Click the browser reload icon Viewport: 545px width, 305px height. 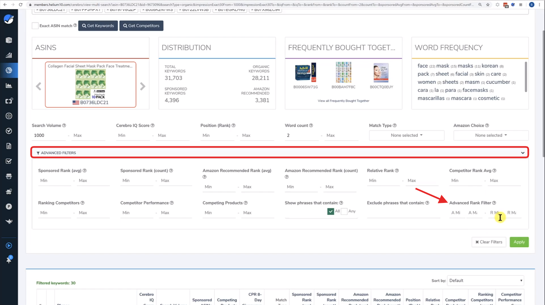pyautogui.click(x=21, y=5)
